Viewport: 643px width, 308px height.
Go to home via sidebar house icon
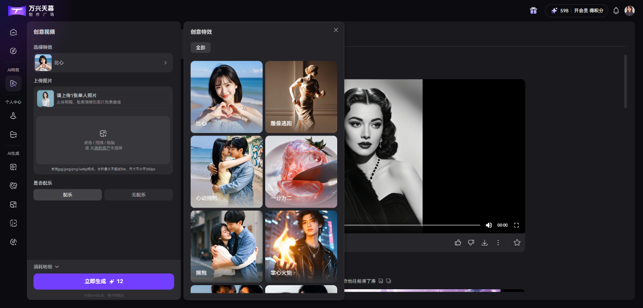pos(14,32)
